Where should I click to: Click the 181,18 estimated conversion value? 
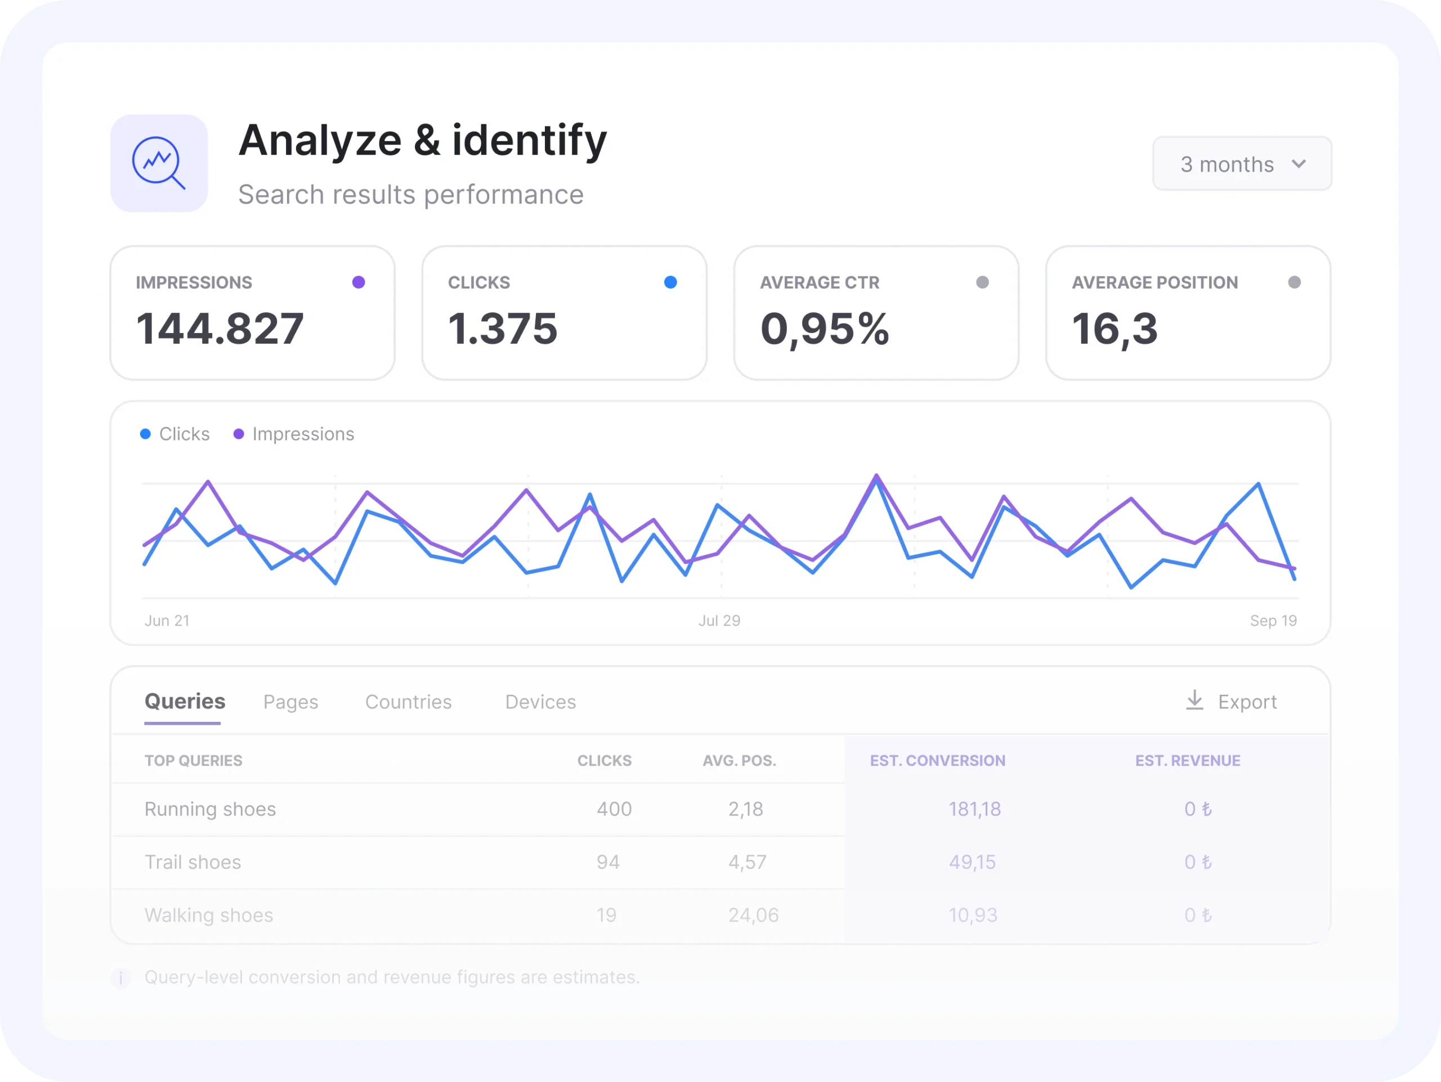(974, 809)
